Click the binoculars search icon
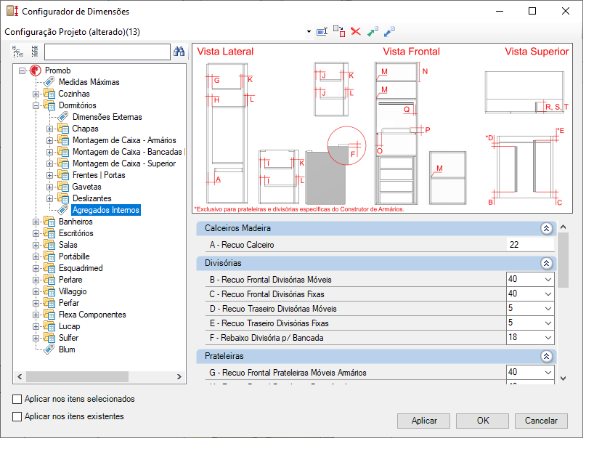The image size is (594, 449). tap(179, 52)
